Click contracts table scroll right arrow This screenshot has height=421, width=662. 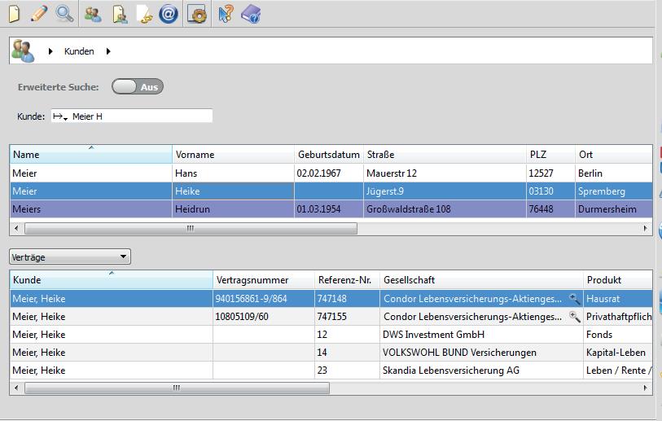coord(645,388)
